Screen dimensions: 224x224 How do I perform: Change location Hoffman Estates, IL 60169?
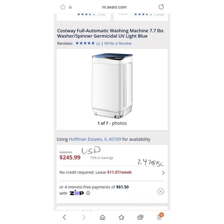(95, 139)
